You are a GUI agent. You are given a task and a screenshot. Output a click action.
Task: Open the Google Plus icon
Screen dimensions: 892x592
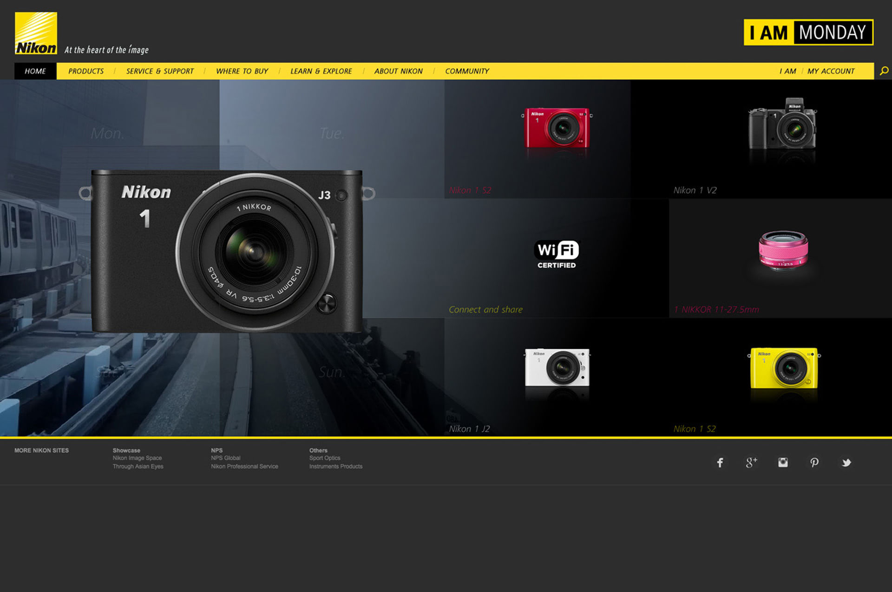tap(751, 462)
